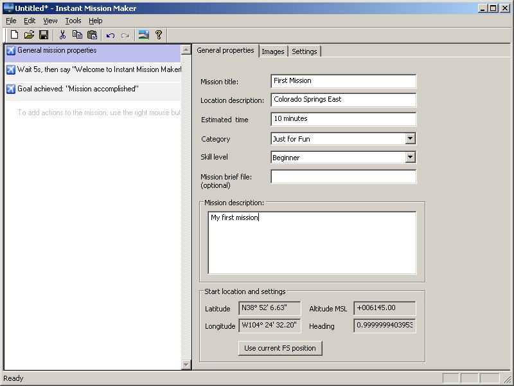Click the empty Mission brief file field
514x386 pixels.
tap(344, 176)
